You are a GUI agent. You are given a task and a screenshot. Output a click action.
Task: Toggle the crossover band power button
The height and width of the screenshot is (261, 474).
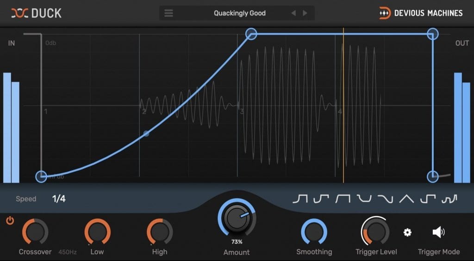click(x=10, y=221)
